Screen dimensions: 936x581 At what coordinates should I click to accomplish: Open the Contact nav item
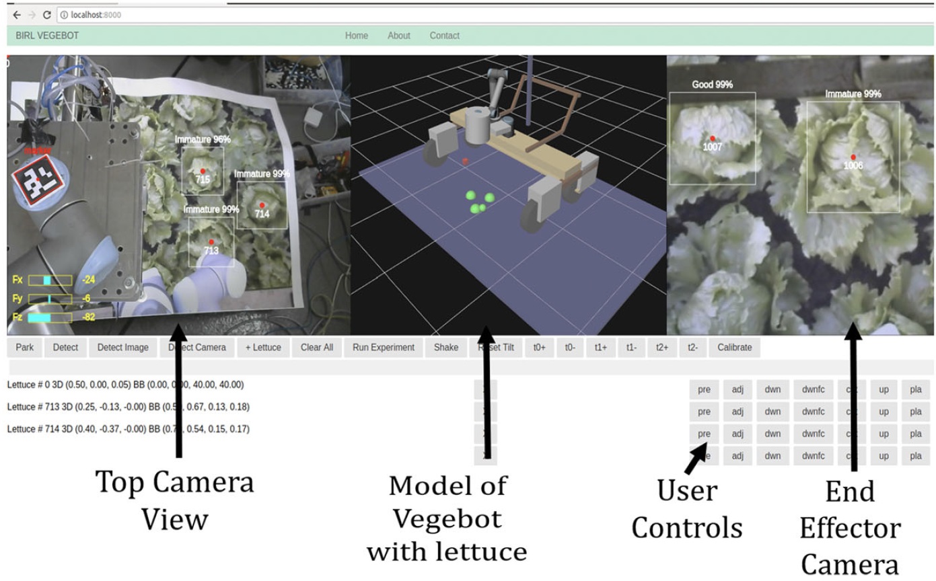pyautogui.click(x=445, y=36)
